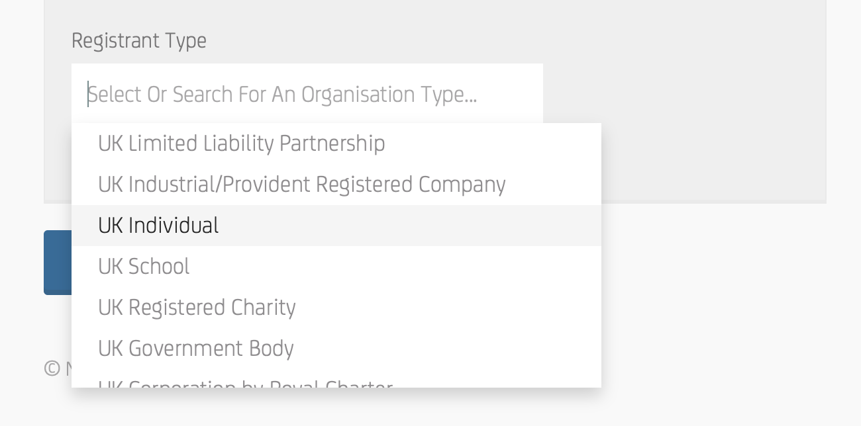Choose UK Limited Liability Partnership
Image resolution: width=861 pixels, height=426 pixels.
click(x=242, y=143)
